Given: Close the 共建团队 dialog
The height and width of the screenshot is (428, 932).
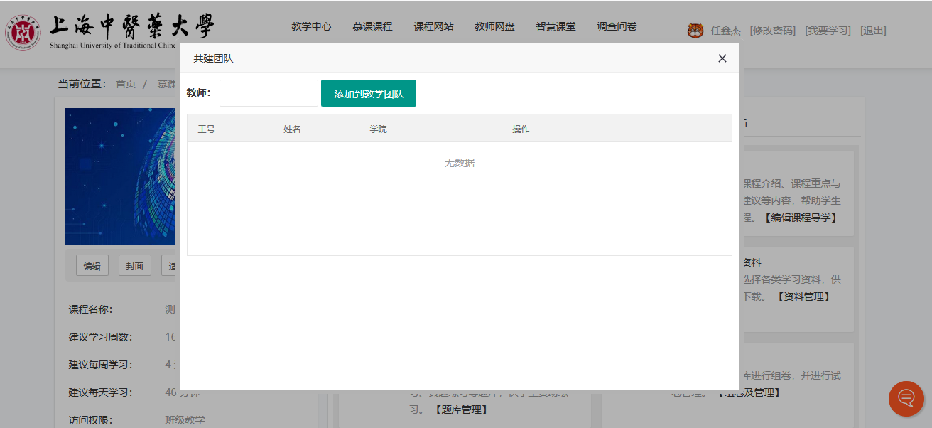Looking at the screenshot, I should click(722, 58).
